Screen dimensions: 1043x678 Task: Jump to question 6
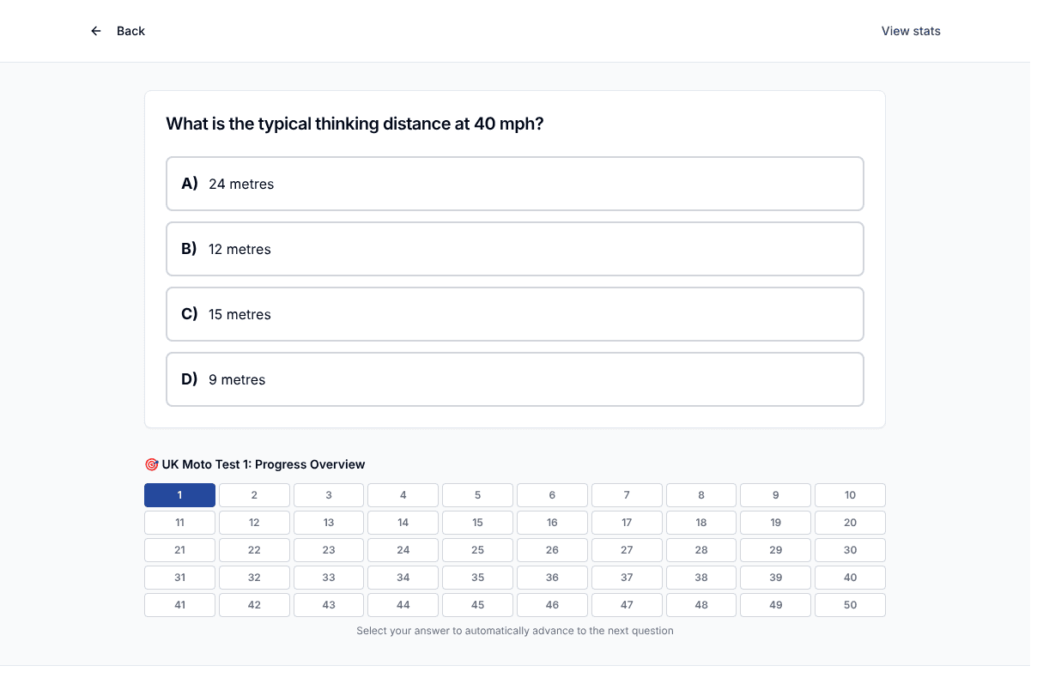552,495
